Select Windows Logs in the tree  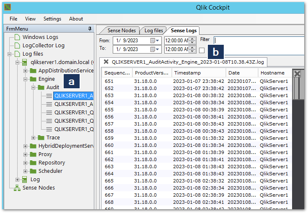tap(40, 37)
